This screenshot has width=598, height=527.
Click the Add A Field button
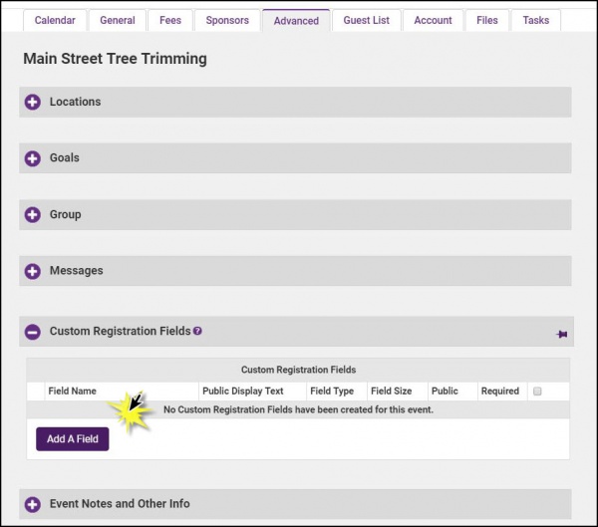pyautogui.click(x=73, y=439)
